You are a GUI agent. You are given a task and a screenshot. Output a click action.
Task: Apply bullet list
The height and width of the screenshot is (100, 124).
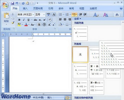[60, 14]
